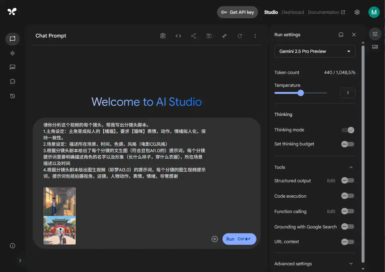Open the Gemini 2.5 Pro Preview model dropdown
Image resolution: width=385 pixels, height=272 pixels.
click(314, 51)
